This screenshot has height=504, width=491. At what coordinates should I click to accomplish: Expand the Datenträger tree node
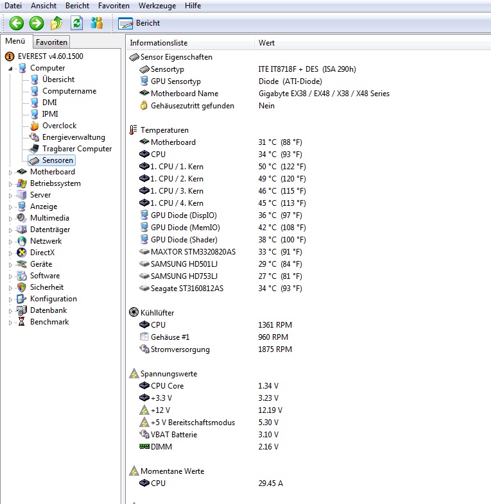tap(10, 230)
